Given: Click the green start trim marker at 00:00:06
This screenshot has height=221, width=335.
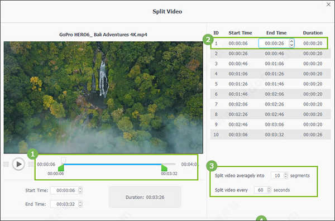Looking at the screenshot, I should 61,168.
